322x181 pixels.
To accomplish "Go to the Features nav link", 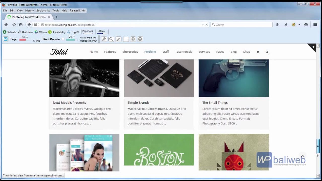I will [110, 52].
